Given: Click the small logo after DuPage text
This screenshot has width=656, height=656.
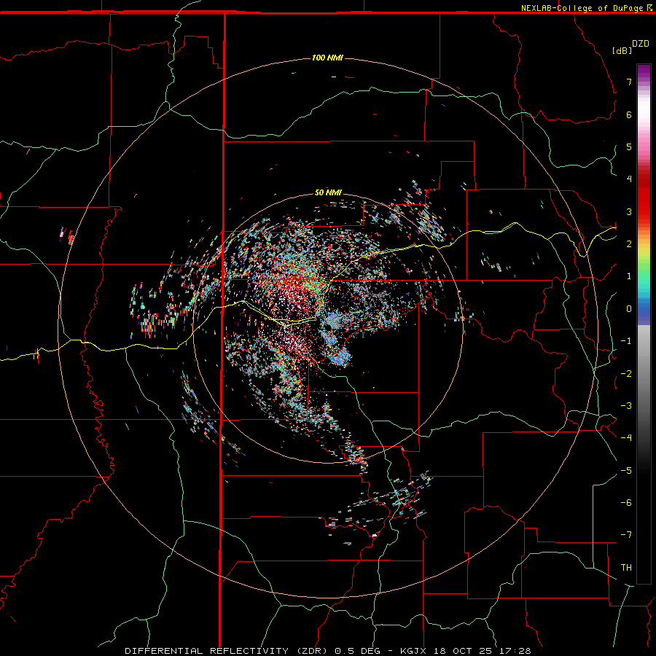Looking at the screenshot, I should 649,7.
